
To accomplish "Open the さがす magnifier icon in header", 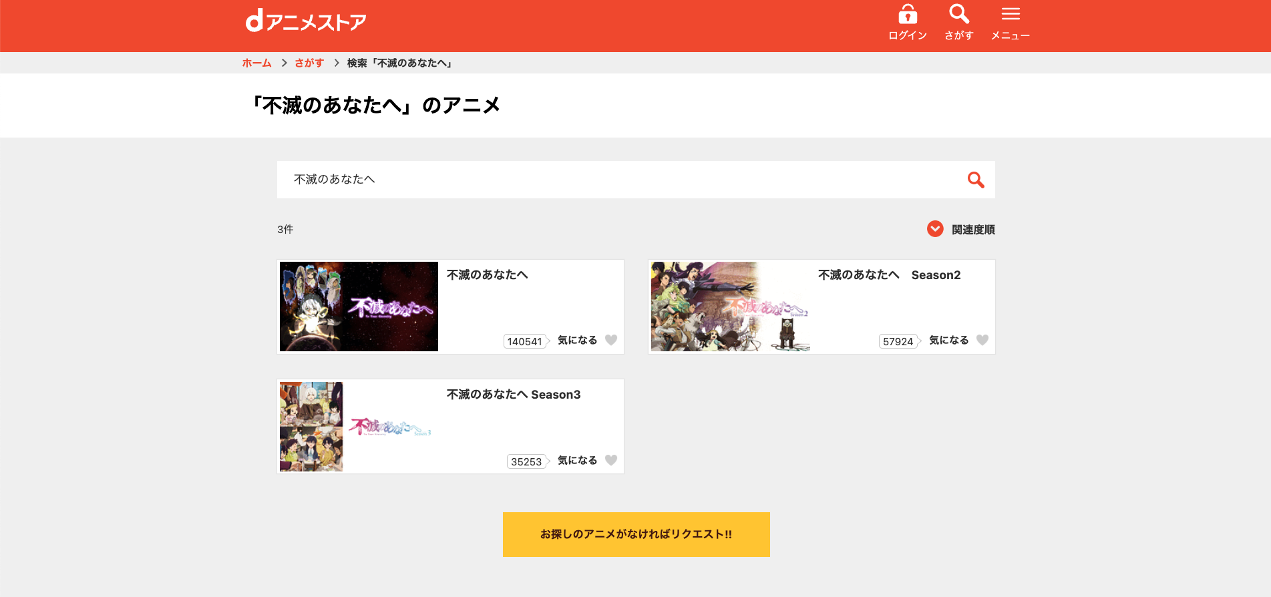I will pos(958,14).
